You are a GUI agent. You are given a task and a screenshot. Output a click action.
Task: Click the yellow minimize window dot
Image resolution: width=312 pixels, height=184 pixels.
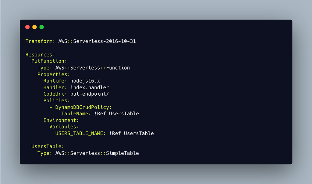34,27
